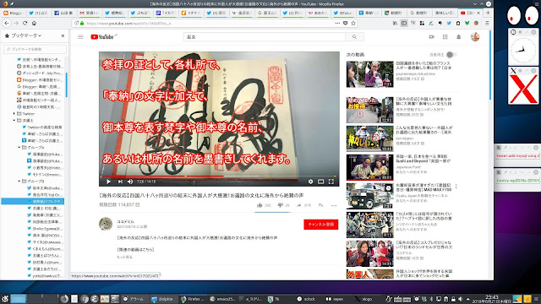Open the Twitterの高度な検索 bookmark

(41, 128)
